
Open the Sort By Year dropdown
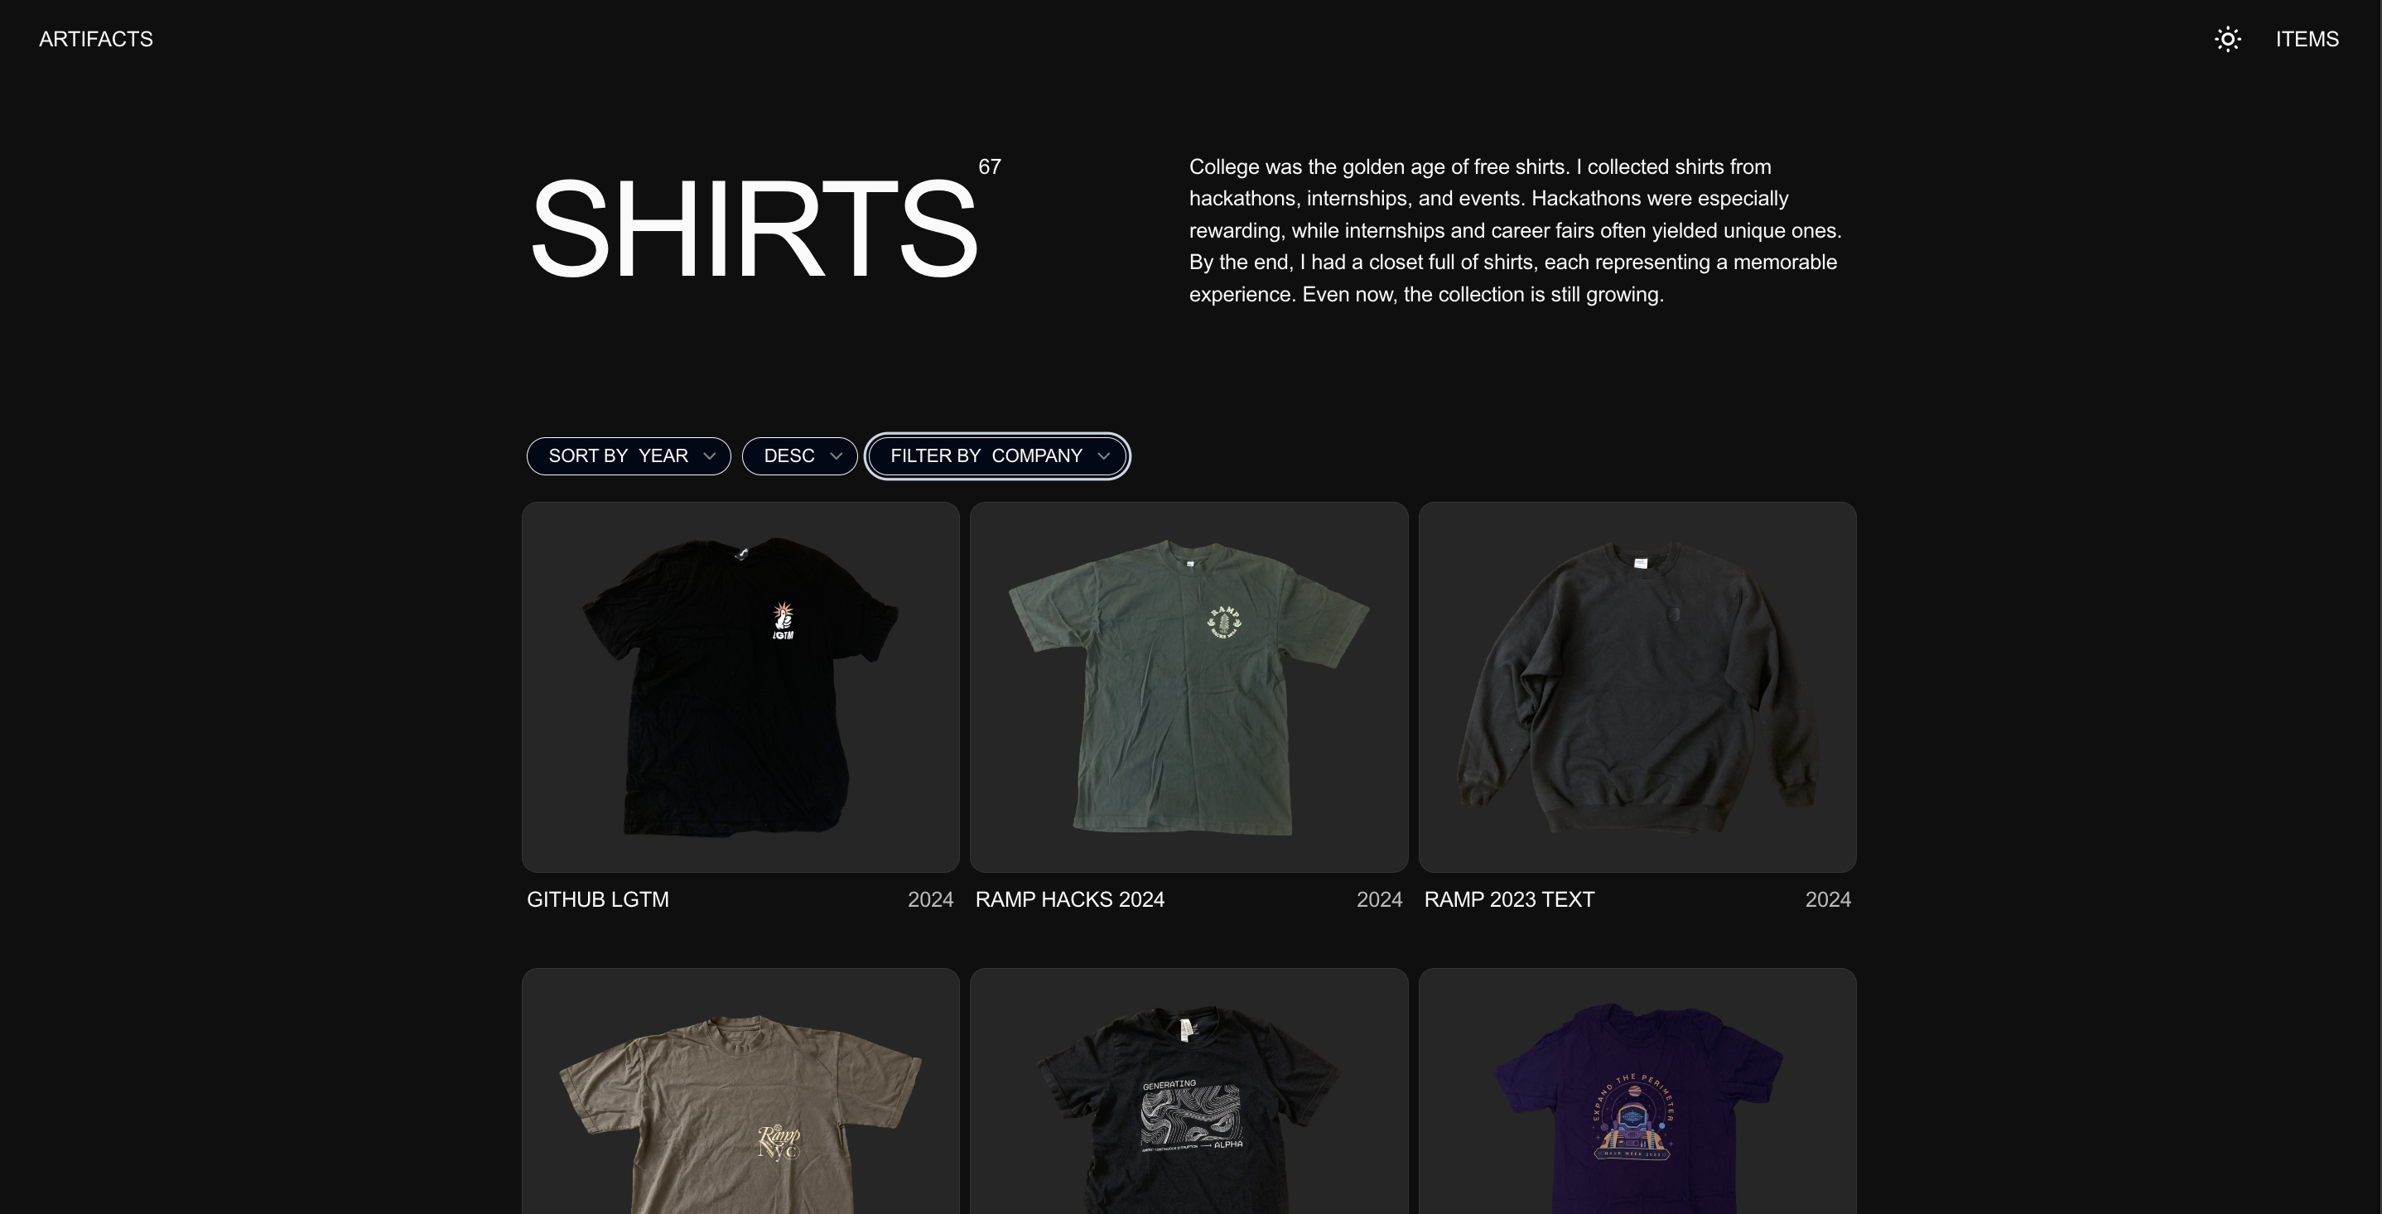[x=629, y=455]
